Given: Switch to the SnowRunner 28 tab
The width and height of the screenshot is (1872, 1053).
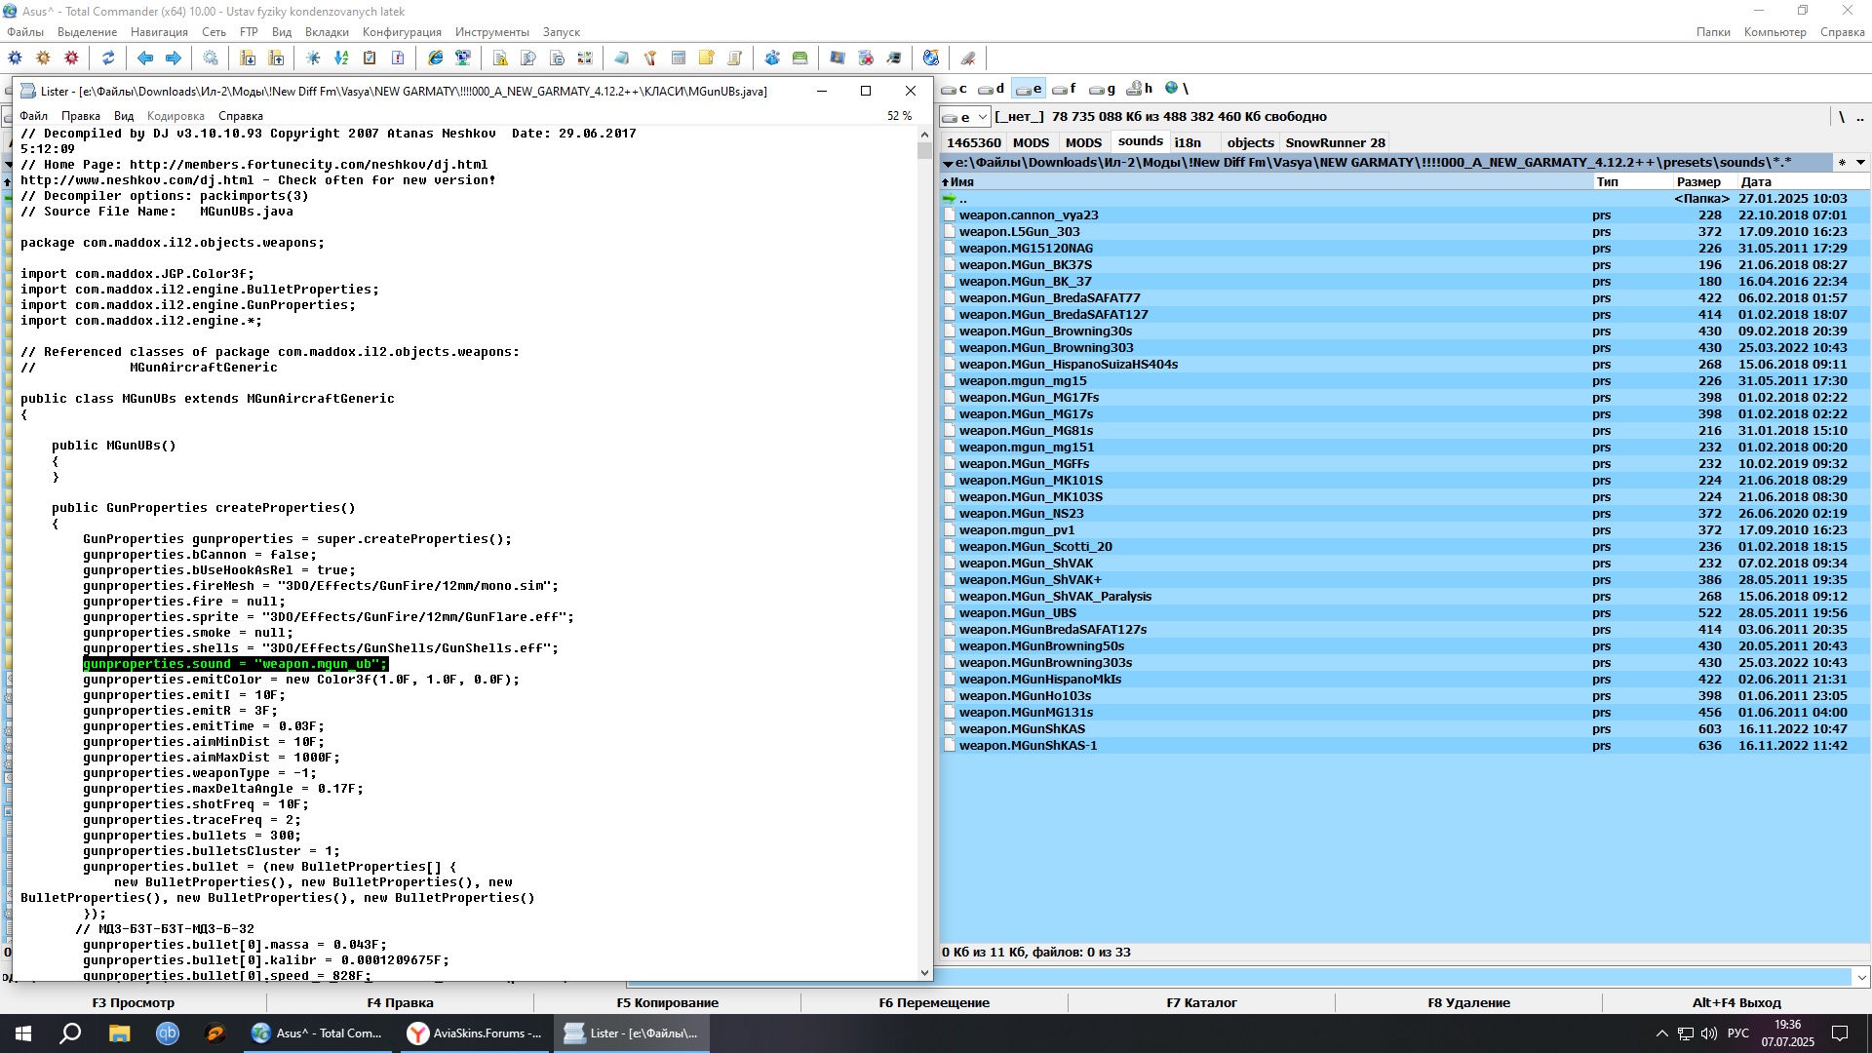Looking at the screenshot, I should (x=1335, y=142).
